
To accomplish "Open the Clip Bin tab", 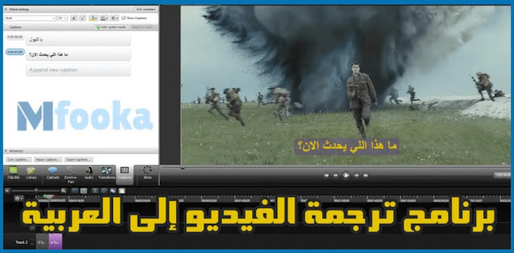I will click(x=13, y=173).
